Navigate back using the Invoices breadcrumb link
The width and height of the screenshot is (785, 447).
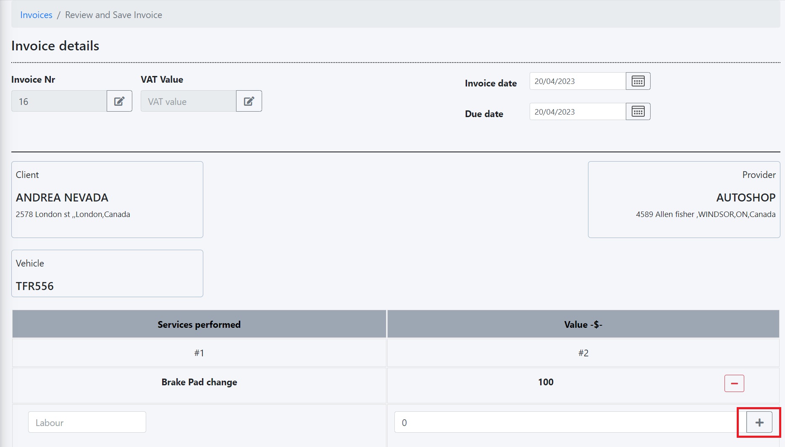click(x=36, y=15)
